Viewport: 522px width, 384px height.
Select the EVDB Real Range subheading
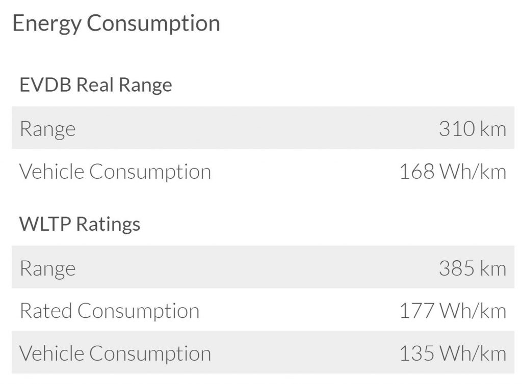pyautogui.click(x=96, y=85)
